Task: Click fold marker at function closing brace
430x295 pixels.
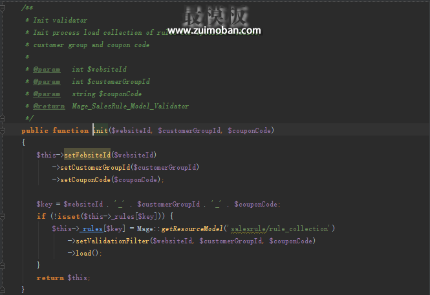Action: pyautogui.click(x=3, y=289)
